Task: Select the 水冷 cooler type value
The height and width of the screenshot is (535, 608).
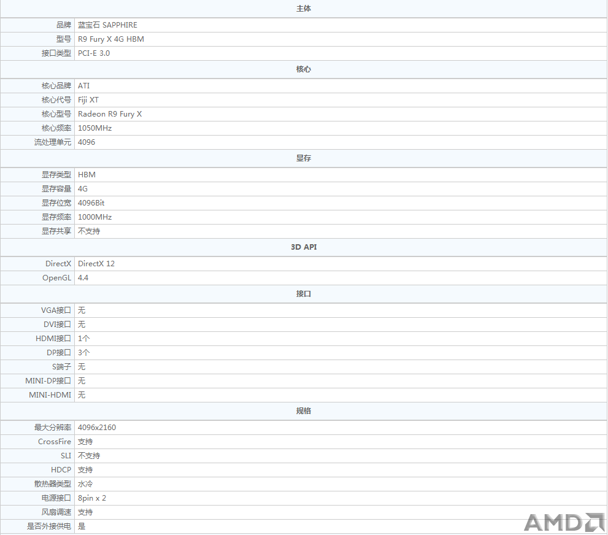Action: coord(85,484)
